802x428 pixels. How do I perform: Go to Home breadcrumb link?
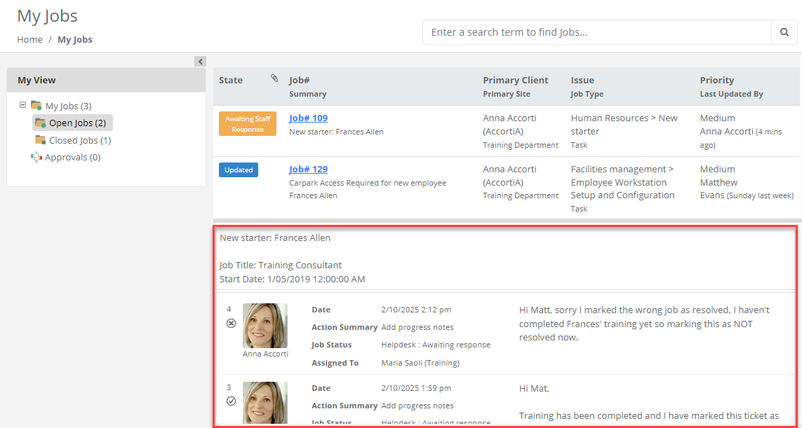click(29, 40)
